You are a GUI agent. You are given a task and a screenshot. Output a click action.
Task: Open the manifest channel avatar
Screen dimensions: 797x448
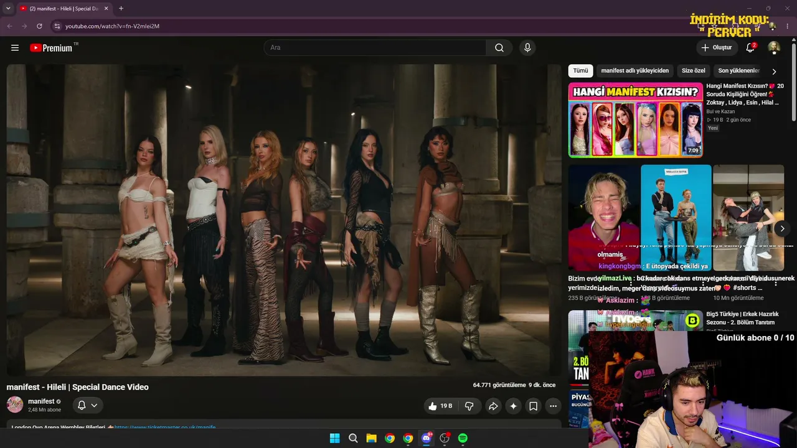[x=15, y=405]
